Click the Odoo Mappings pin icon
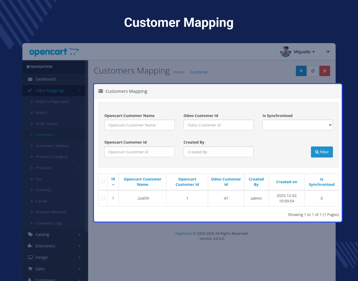358x281 pixels. 30,91
